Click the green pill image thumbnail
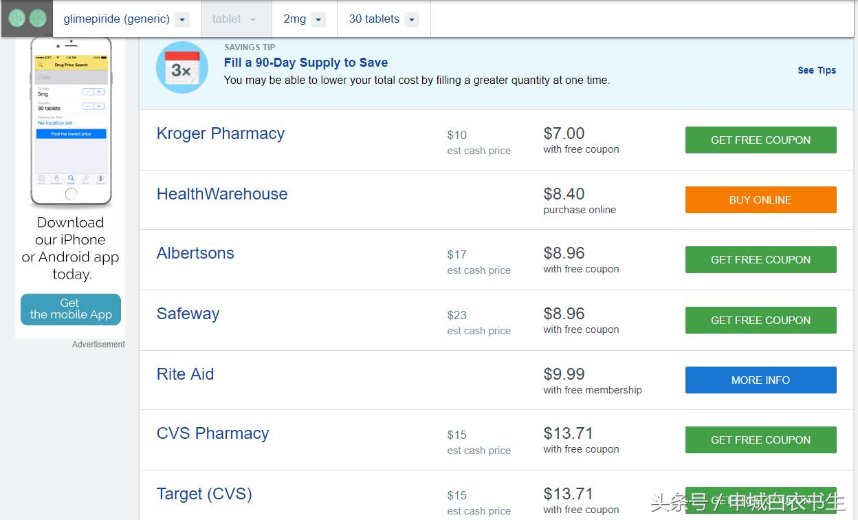The image size is (858, 520). (27, 19)
